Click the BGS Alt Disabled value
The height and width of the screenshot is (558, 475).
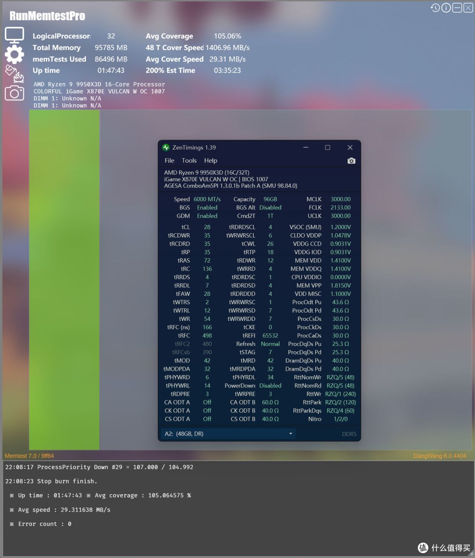[x=270, y=208]
